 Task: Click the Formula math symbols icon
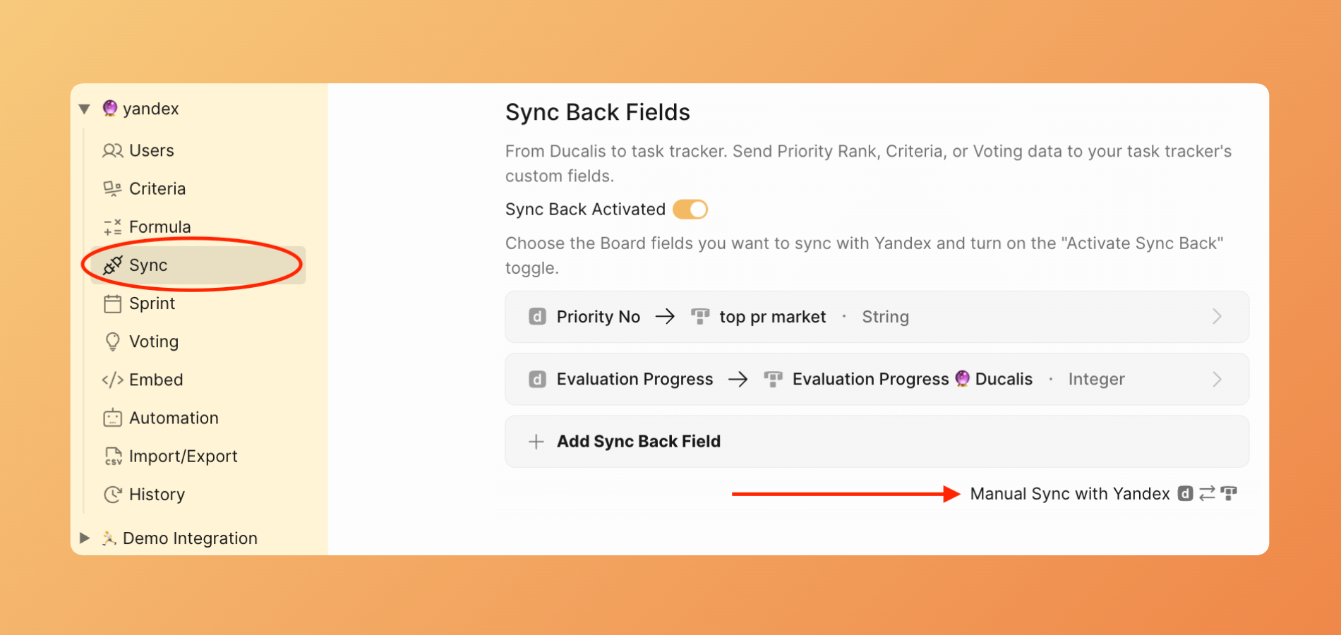click(x=112, y=226)
